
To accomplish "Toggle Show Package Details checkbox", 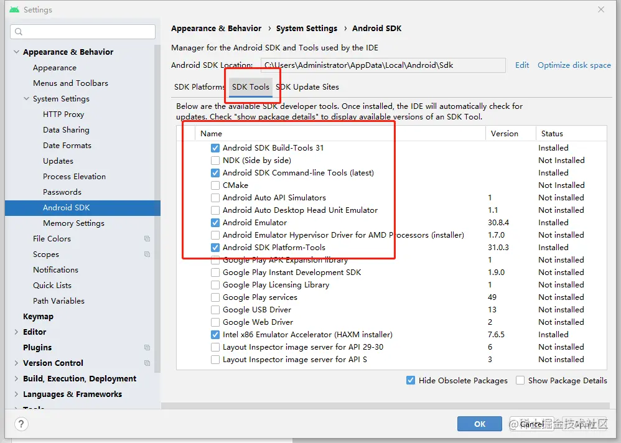I will coord(520,380).
